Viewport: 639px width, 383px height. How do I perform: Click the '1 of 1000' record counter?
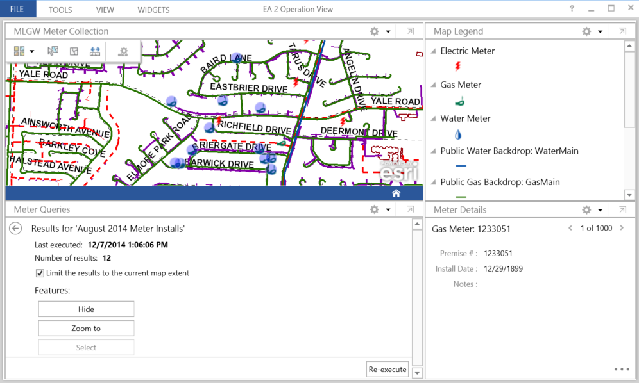(x=596, y=228)
